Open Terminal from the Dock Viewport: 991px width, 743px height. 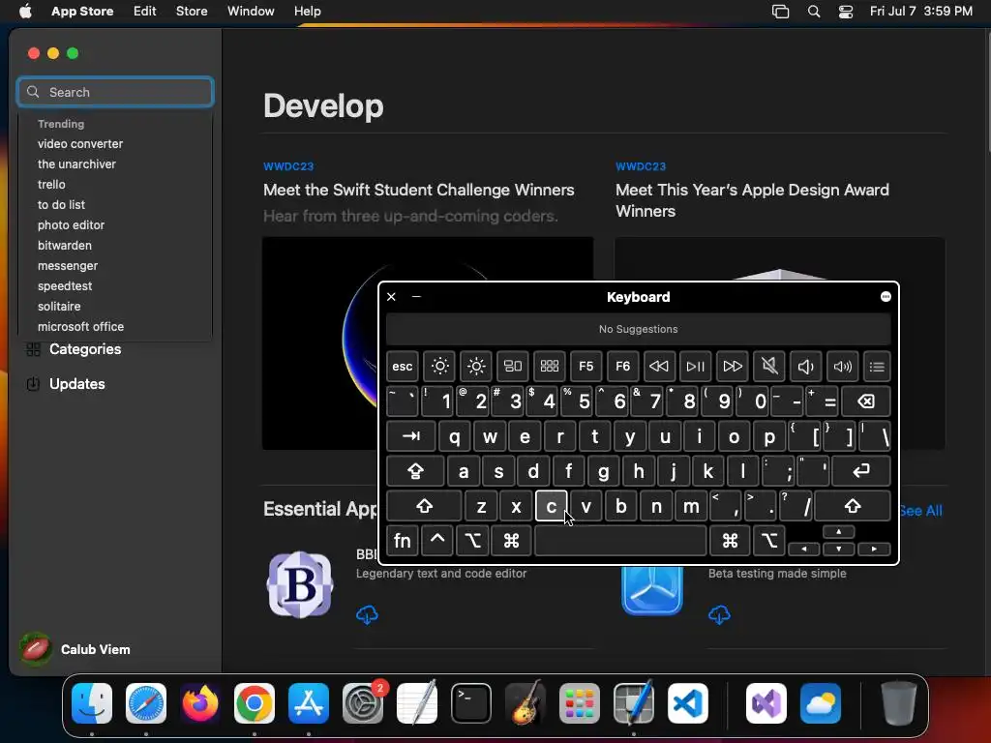coord(471,703)
